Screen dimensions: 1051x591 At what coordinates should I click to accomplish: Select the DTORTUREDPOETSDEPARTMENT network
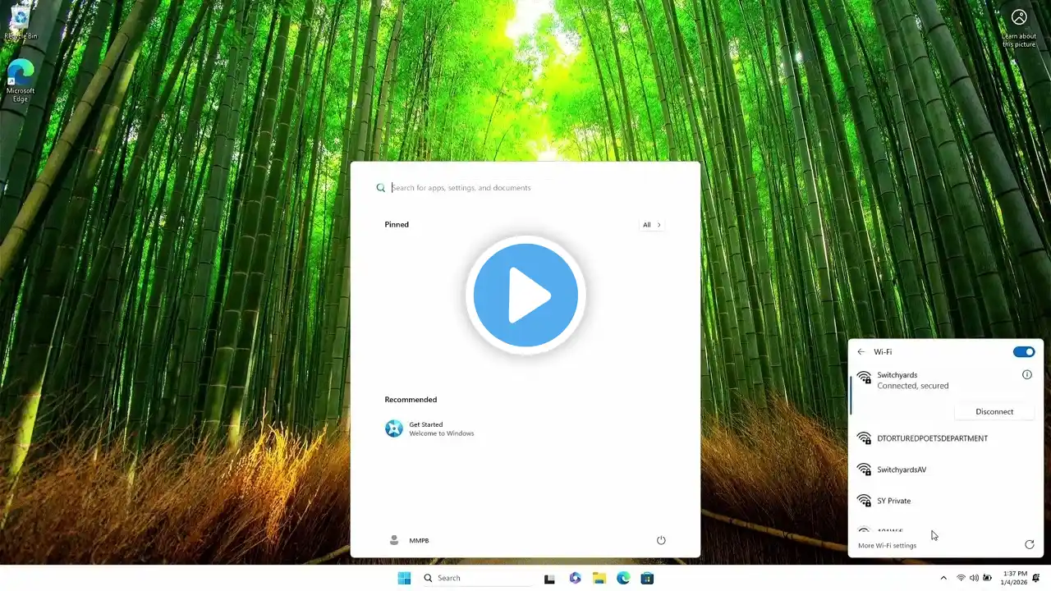pyautogui.click(x=932, y=438)
